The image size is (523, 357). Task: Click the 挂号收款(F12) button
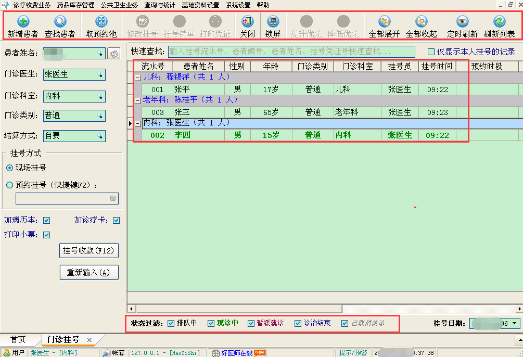click(88, 250)
